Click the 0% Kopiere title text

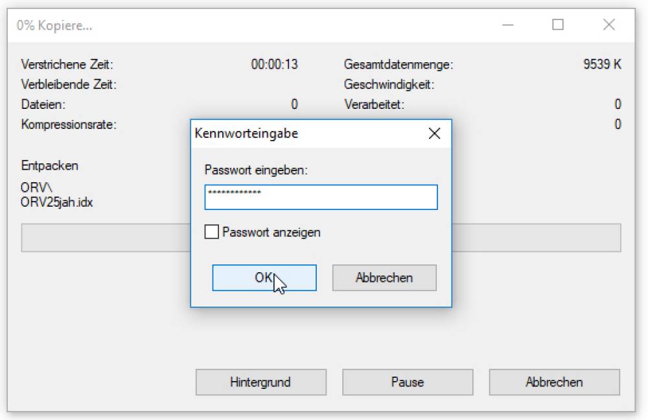54,26
